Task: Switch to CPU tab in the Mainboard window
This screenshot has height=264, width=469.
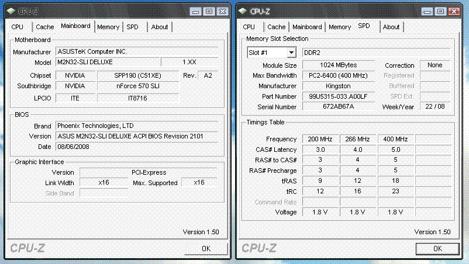Action: (18, 27)
